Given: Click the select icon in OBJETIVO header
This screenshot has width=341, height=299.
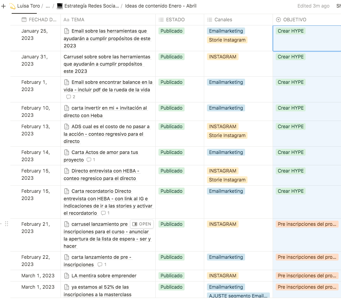Looking at the screenshot, I should pos(278,20).
